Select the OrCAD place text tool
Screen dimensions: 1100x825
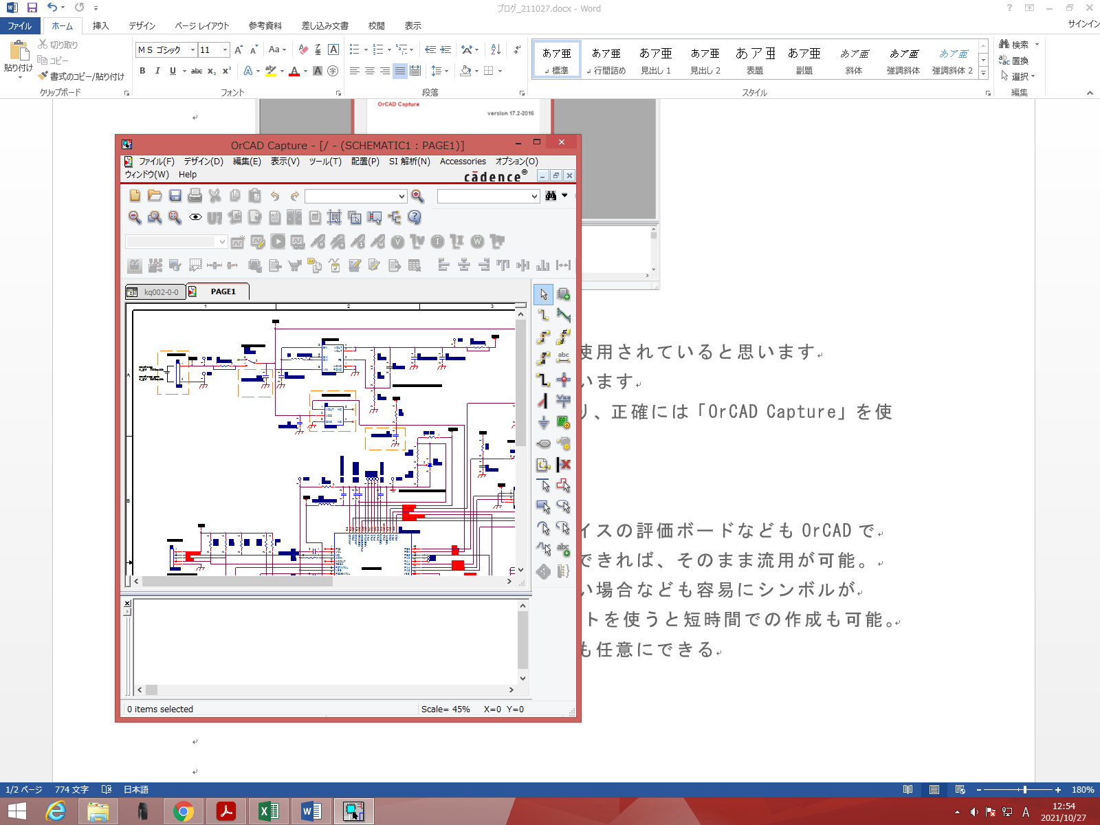(x=563, y=549)
